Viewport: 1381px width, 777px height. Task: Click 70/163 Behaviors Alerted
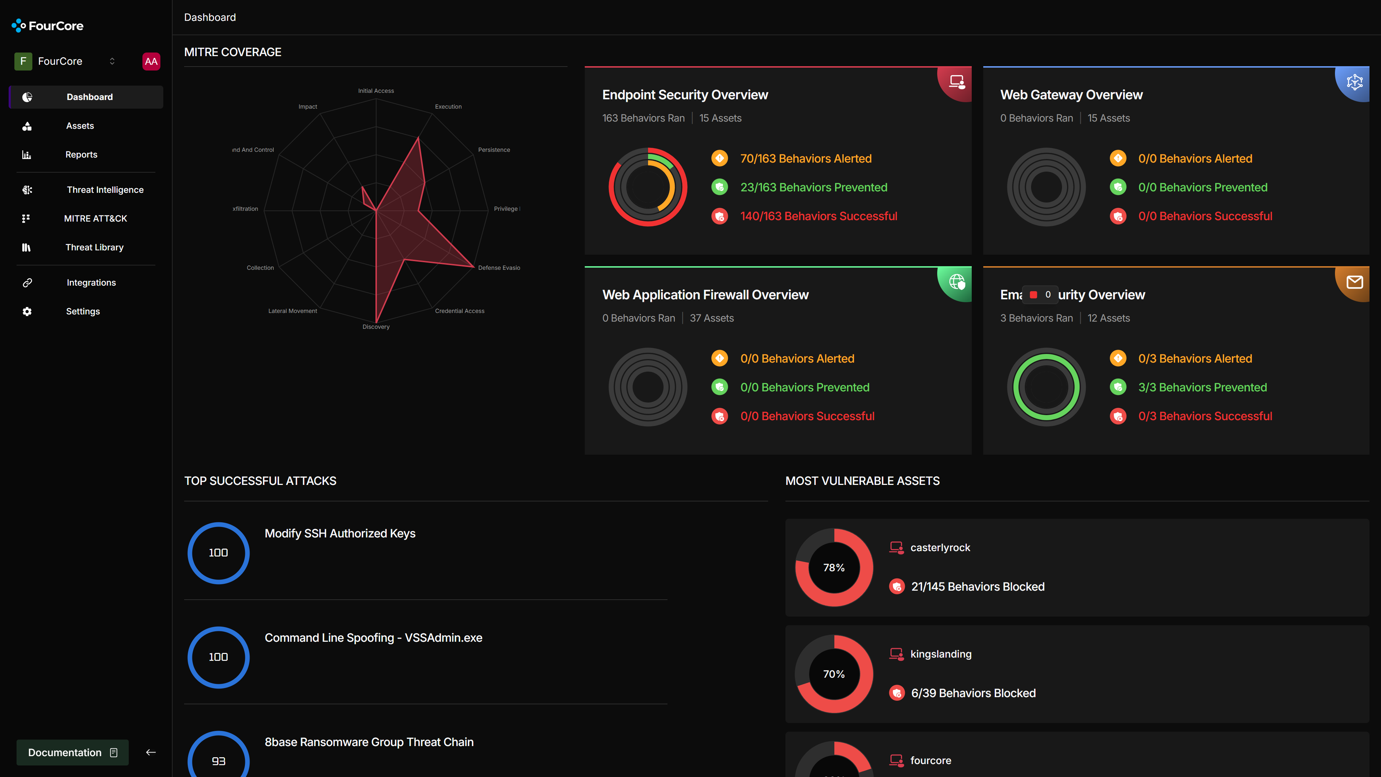[806, 159]
